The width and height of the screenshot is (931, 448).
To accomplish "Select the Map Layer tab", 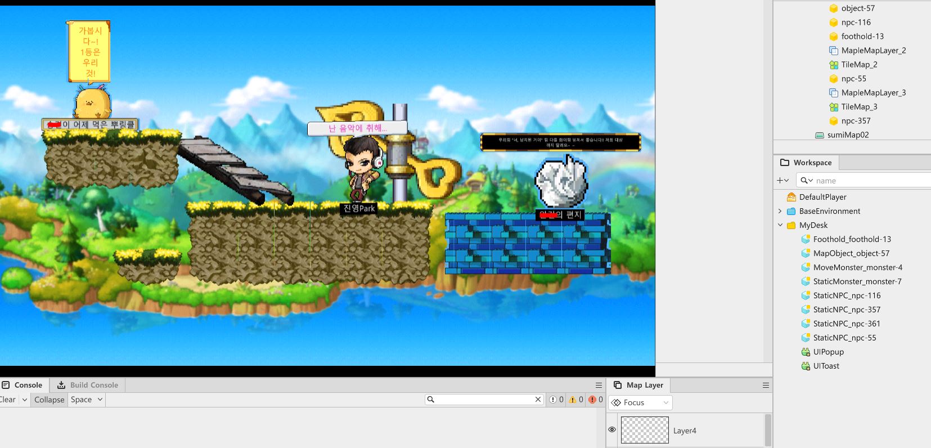I will [638, 385].
